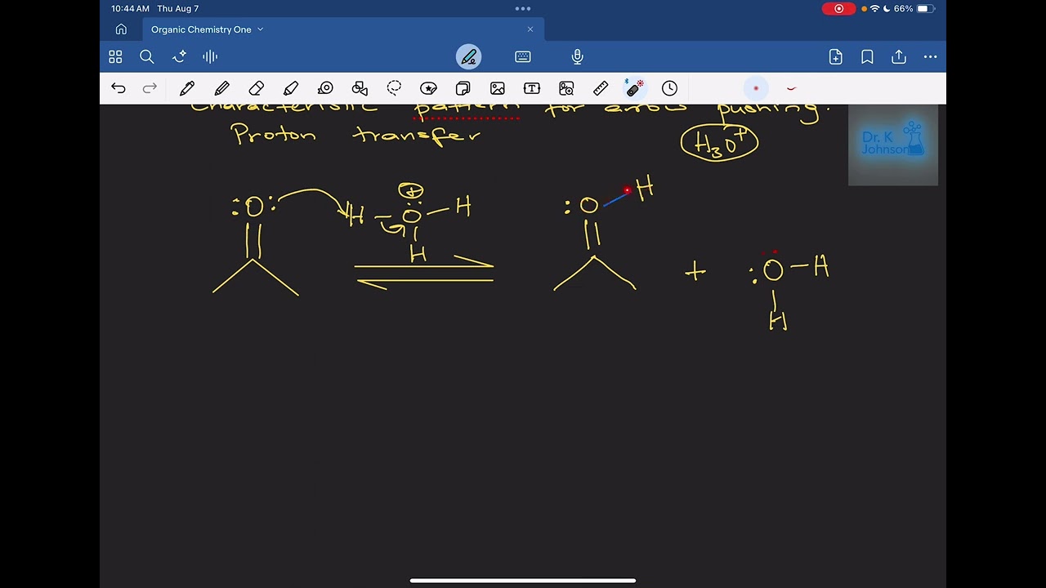Screen dimensions: 1046x588
Task: Open the share and export menu
Action: click(899, 56)
